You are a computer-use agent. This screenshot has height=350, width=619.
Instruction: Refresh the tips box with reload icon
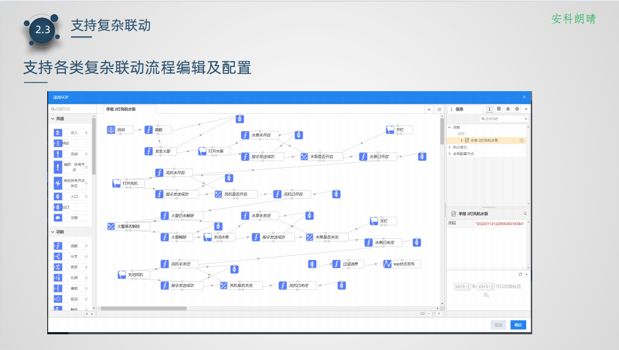click(520, 275)
